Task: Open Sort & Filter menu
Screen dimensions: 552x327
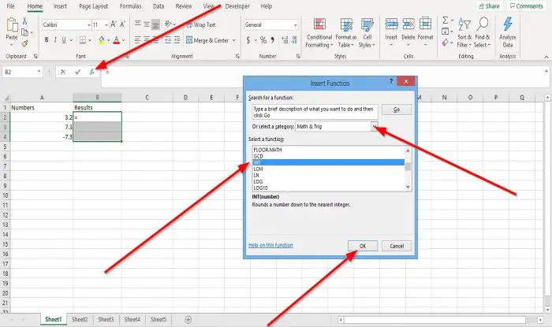Action: click(x=464, y=33)
